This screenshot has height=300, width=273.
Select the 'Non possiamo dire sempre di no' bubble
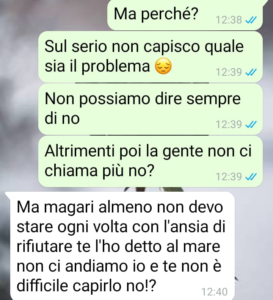coord(151,109)
